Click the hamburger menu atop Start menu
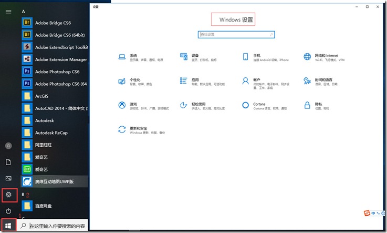 8,12
